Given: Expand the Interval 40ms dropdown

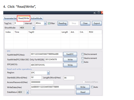Looking at the screenshot, I should point(45,23).
